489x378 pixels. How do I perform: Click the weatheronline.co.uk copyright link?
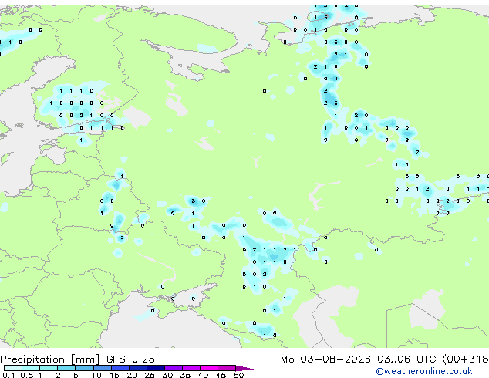click(x=423, y=371)
